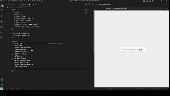Click the notifications bell in status bar
The height and width of the screenshot is (96, 170).
167,89
